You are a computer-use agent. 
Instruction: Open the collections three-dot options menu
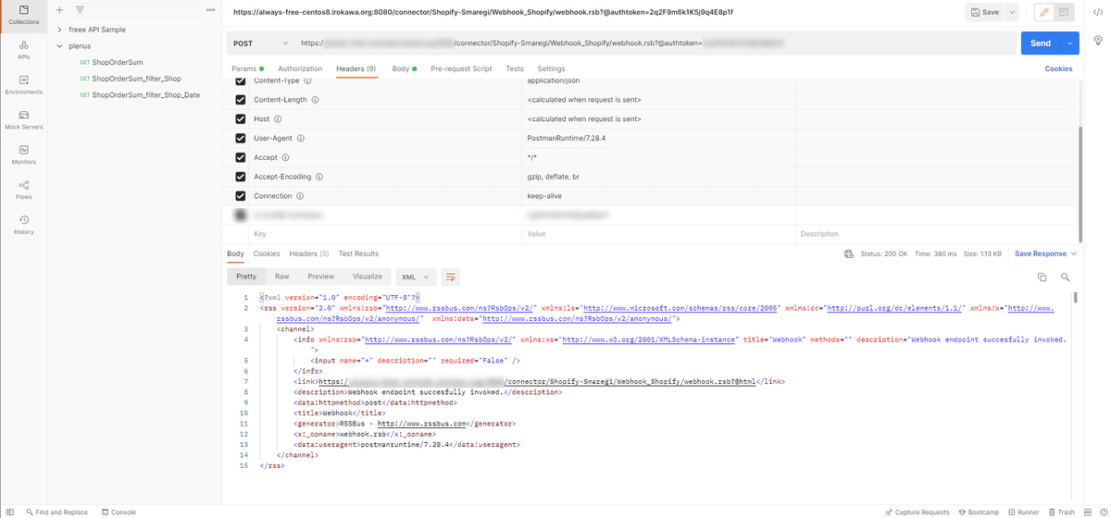(x=210, y=9)
